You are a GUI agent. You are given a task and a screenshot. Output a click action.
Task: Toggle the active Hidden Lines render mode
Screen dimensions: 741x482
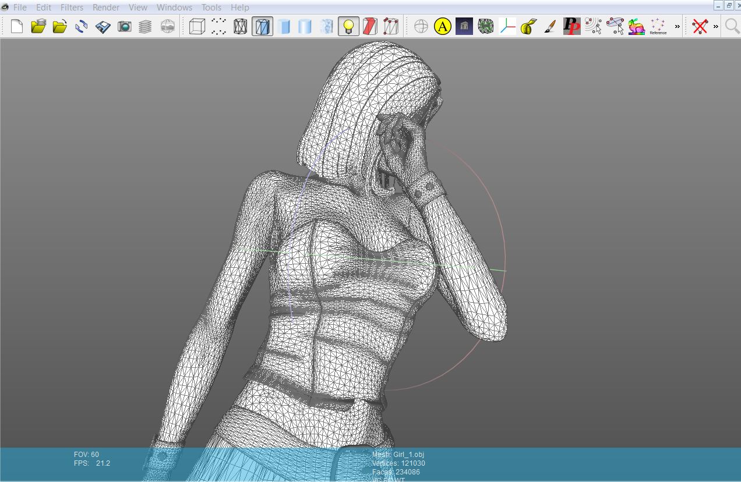coord(262,26)
